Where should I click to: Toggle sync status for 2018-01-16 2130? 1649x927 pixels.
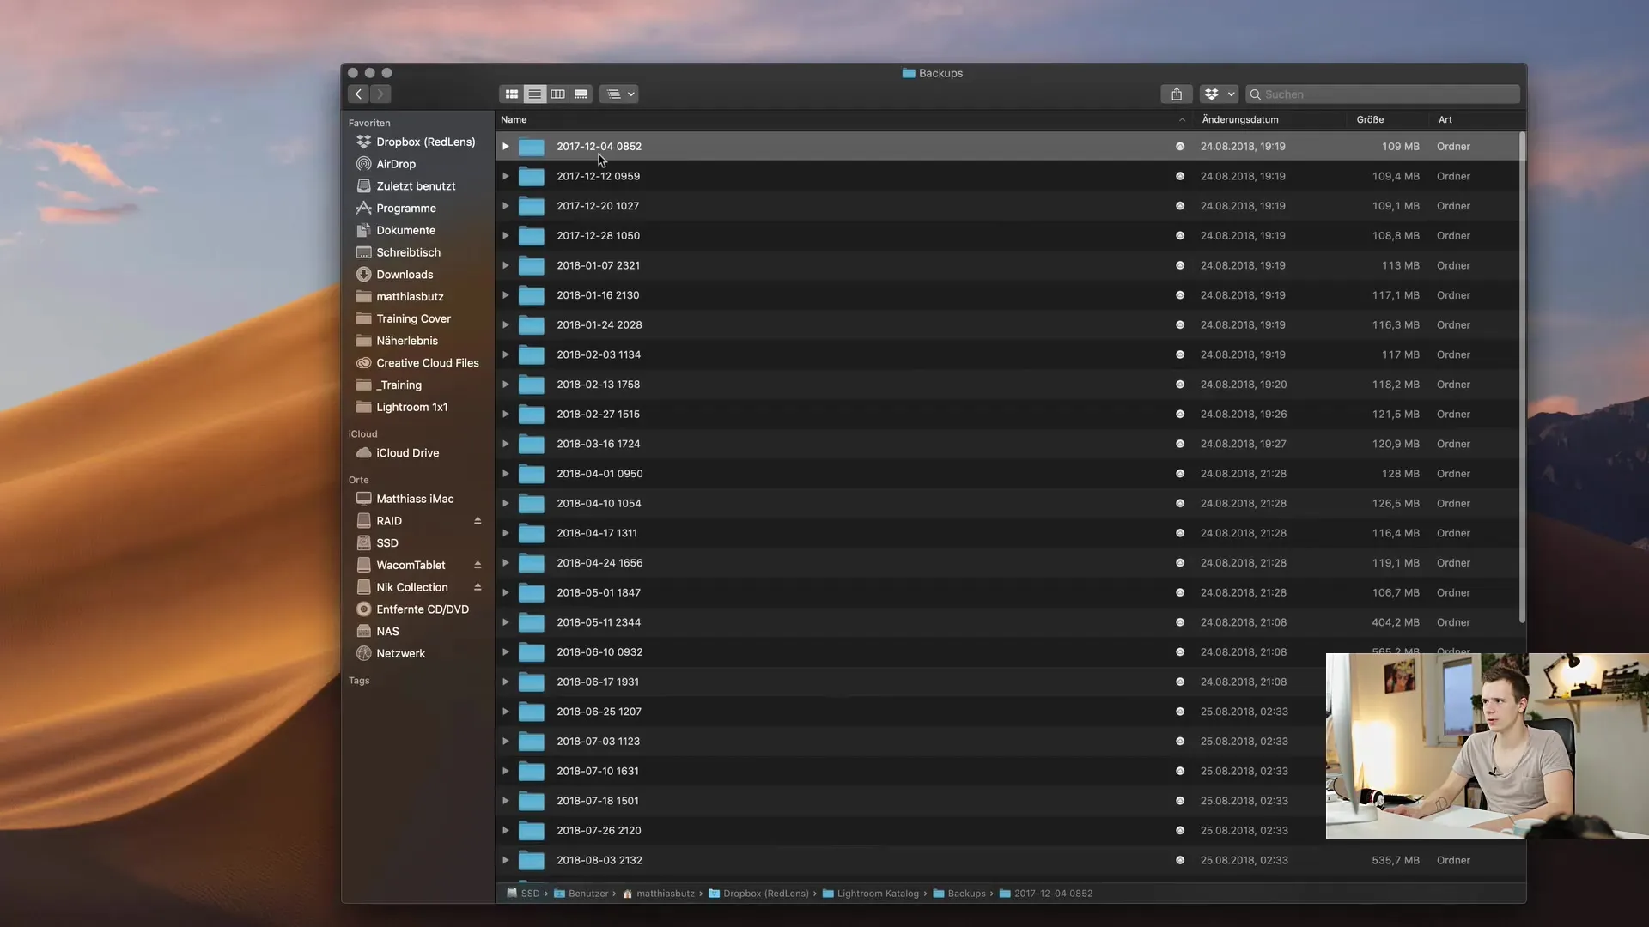click(1180, 295)
